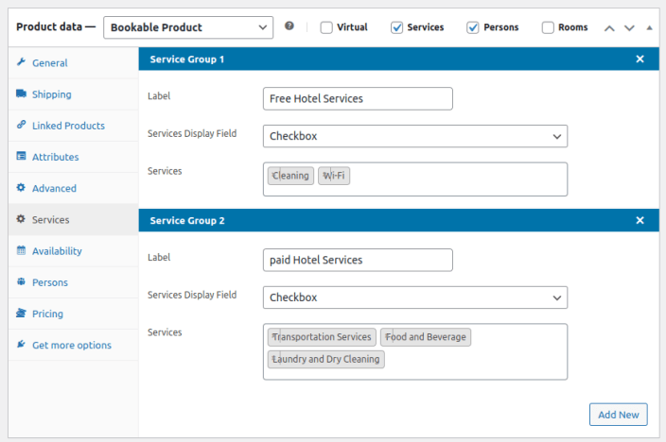The height and width of the screenshot is (442, 666).
Task: Open Service Group 1 display field dropdown
Action: click(415, 136)
